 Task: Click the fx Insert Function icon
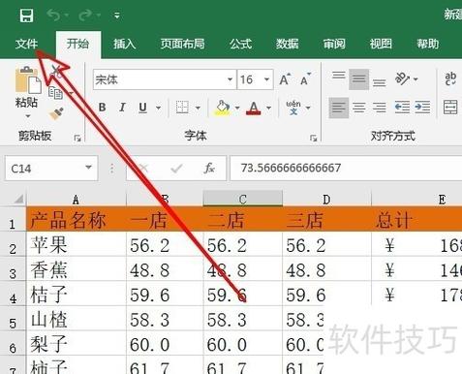(209, 168)
